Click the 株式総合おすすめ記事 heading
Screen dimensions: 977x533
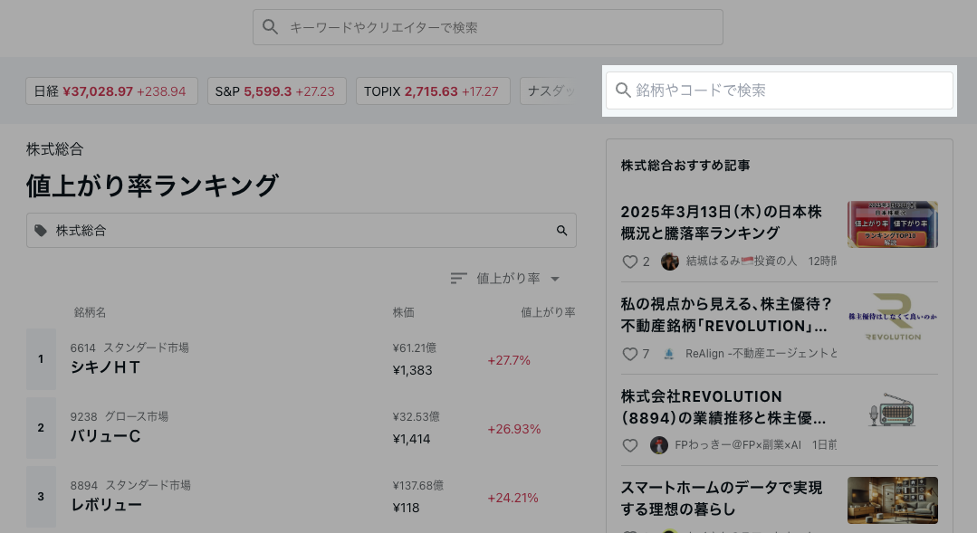[x=685, y=166]
